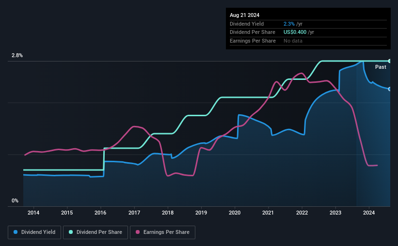
Task: Click the 0% y-axis label
Action: click(15, 200)
